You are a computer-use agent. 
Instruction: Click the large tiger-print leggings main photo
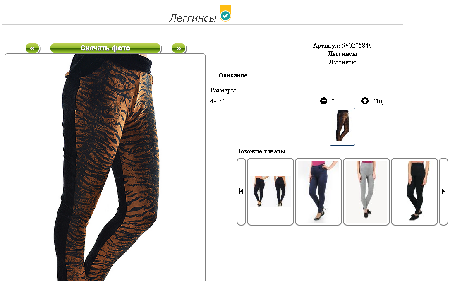click(105, 167)
